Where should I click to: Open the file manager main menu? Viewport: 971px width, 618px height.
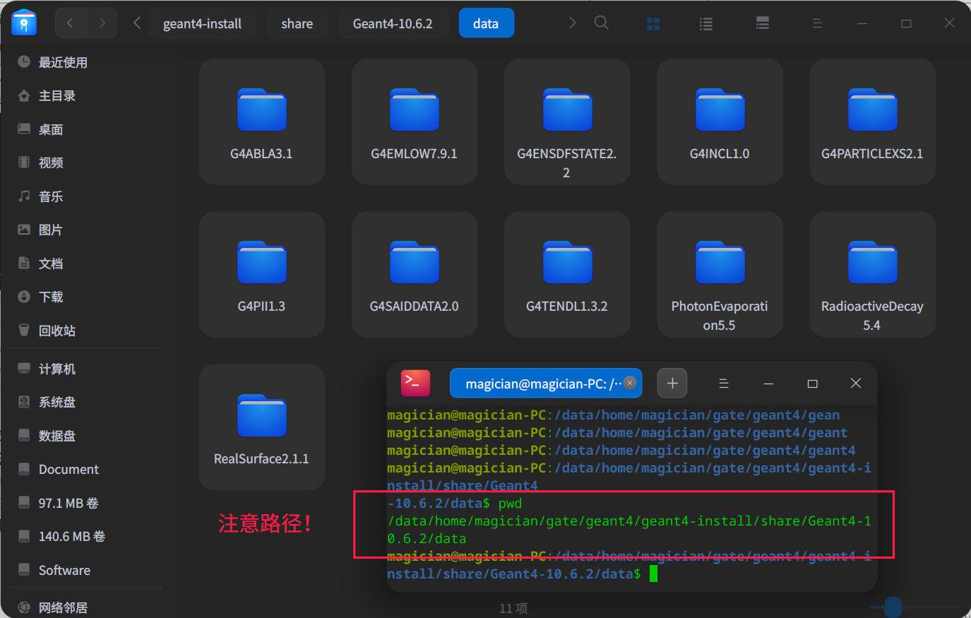pyautogui.click(x=817, y=24)
